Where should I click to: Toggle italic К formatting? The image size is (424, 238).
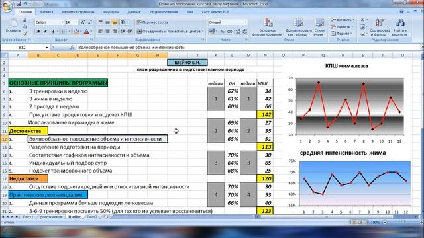tap(46, 32)
